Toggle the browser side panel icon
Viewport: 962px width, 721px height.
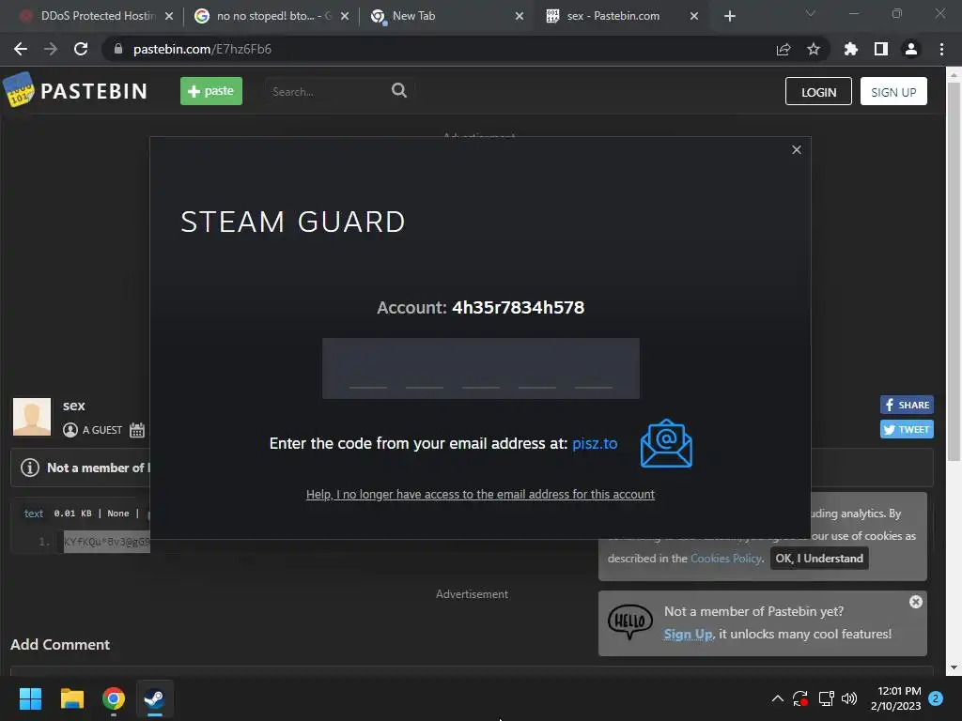[880, 49]
